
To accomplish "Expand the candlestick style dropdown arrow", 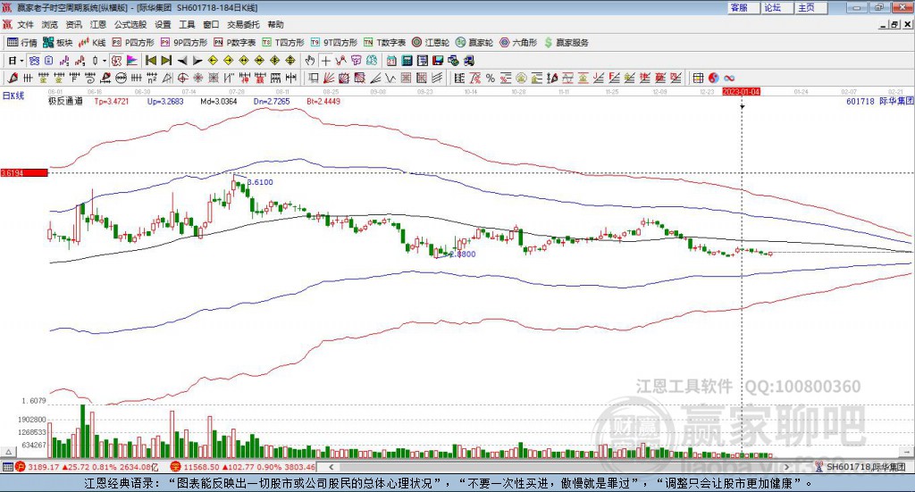I will coord(105,61).
